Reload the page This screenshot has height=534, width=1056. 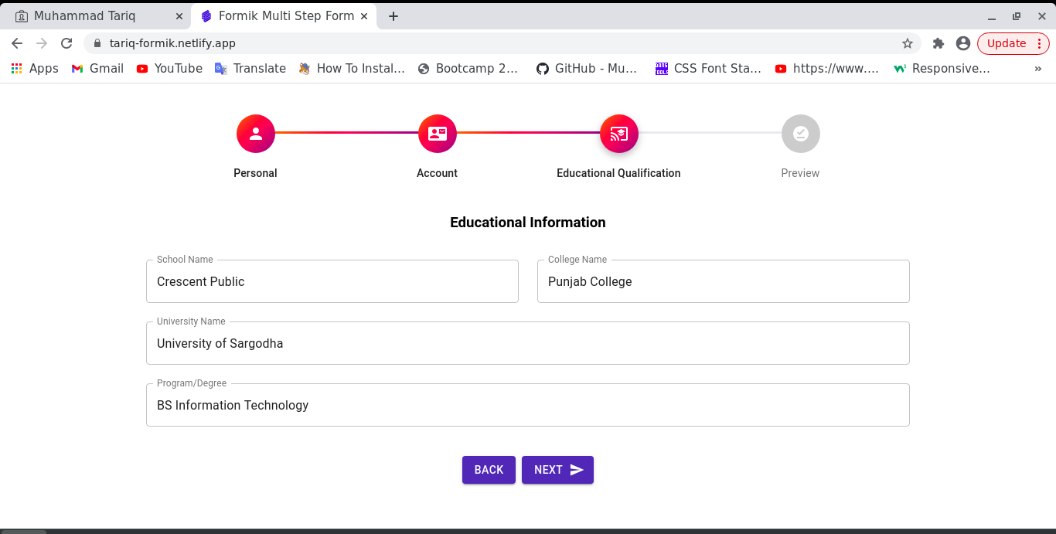click(66, 43)
